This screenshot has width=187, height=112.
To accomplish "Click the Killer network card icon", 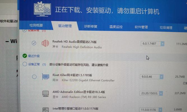I will (x=45, y=77).
